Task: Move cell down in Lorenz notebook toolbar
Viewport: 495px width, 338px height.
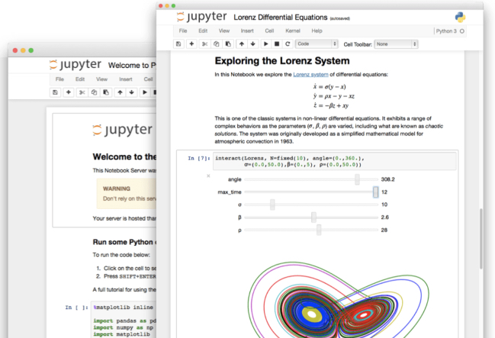Action: (253, 44)
